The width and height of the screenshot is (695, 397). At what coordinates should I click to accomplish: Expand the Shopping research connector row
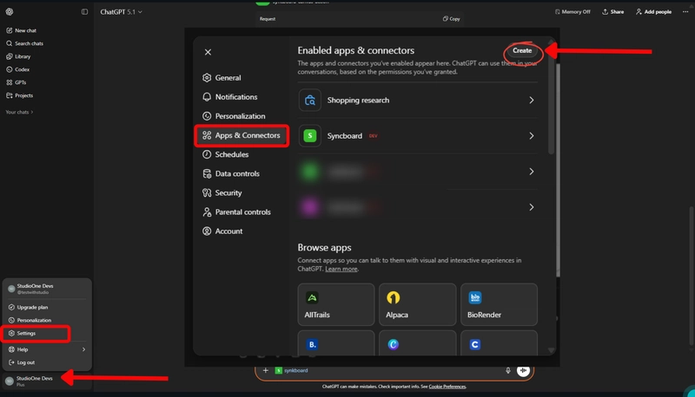[531, 101]
